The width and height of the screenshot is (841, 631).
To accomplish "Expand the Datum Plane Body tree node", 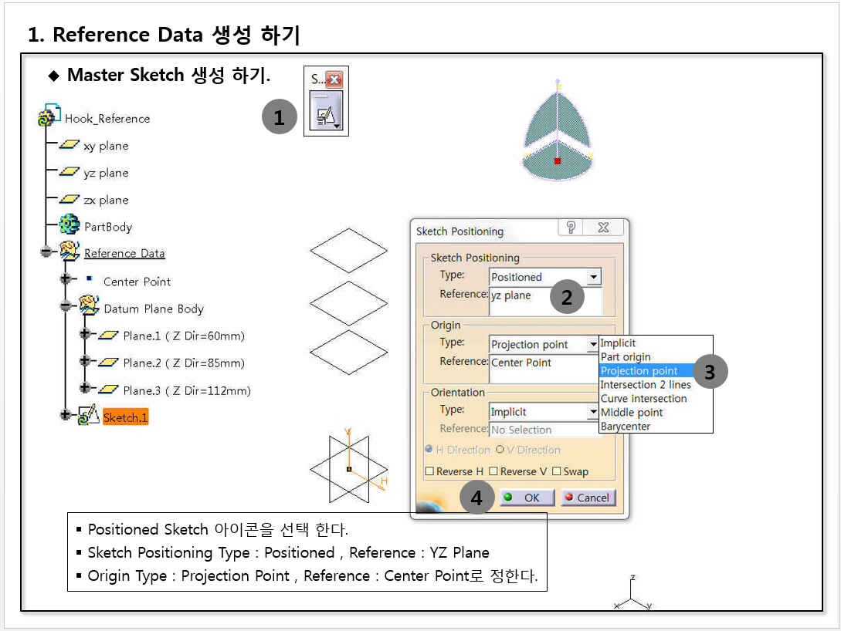I will point(68,308).
